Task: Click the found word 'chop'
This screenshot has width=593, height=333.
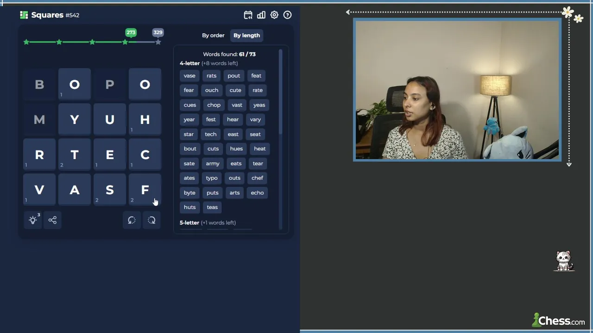Action: 214,105
